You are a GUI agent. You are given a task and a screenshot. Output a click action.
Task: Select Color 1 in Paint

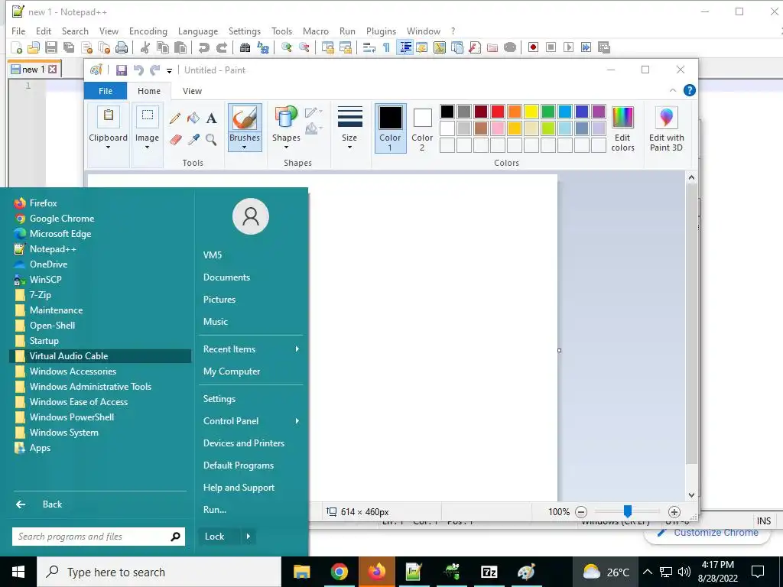390,128
